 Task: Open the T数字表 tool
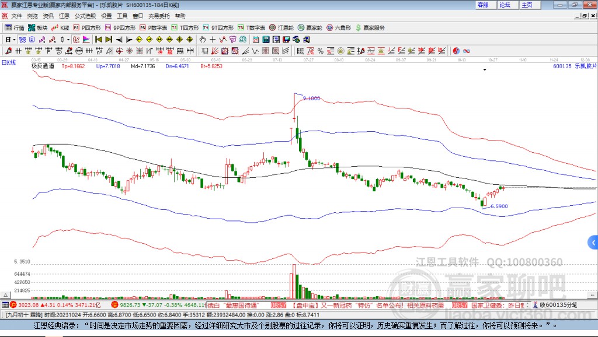click(x=251, y=28)
